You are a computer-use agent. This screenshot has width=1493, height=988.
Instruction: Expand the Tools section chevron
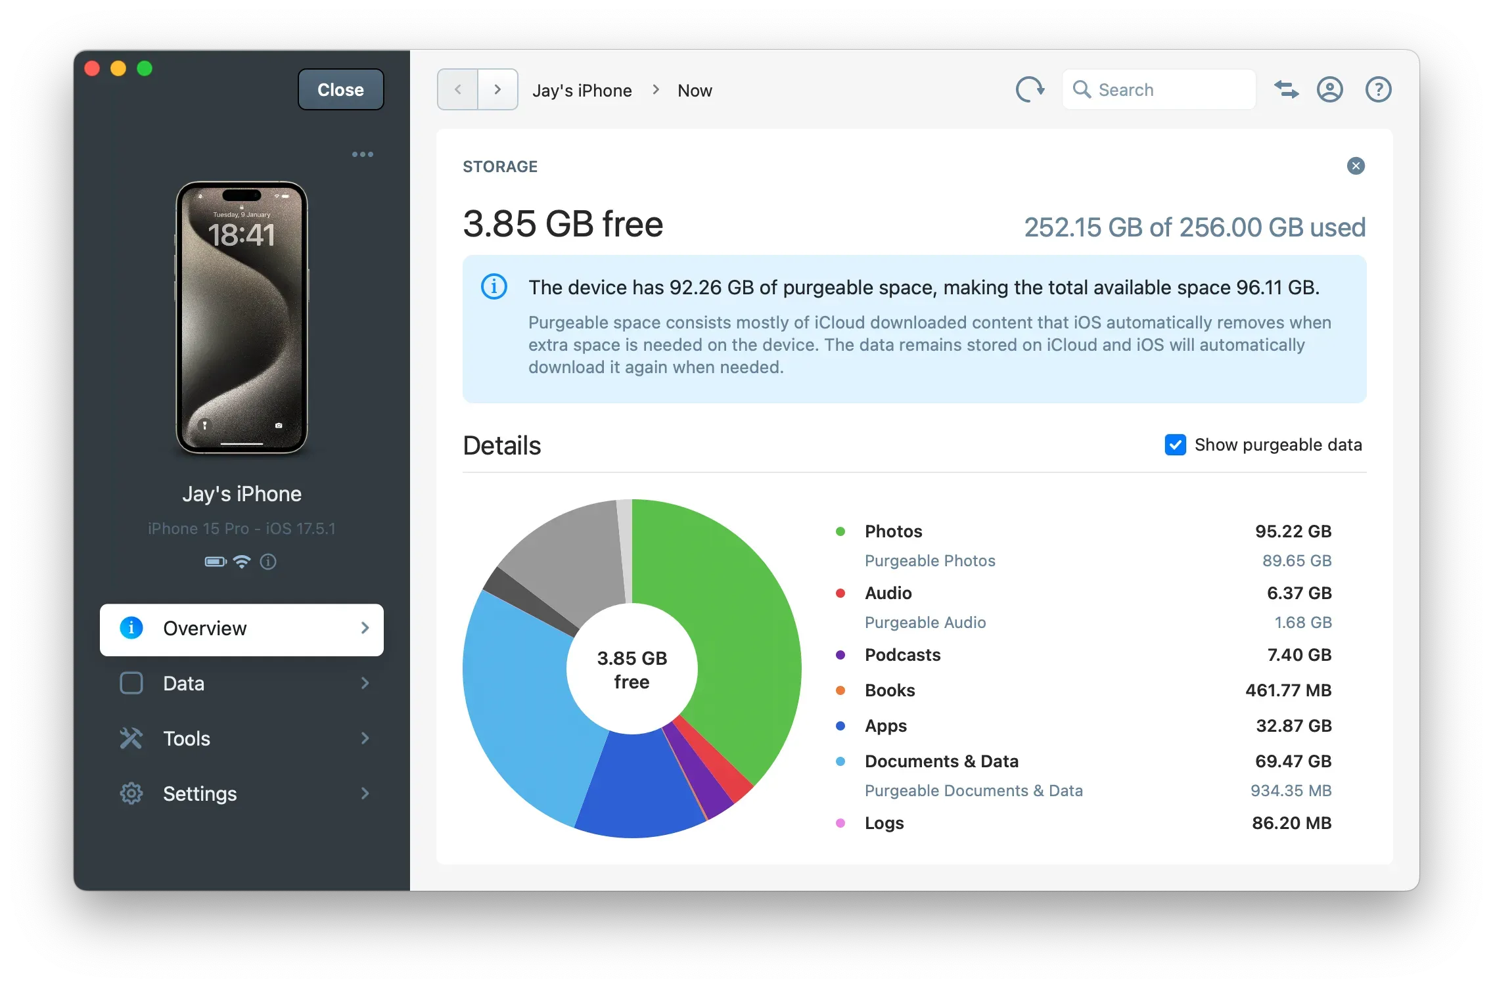pos(365,738)
